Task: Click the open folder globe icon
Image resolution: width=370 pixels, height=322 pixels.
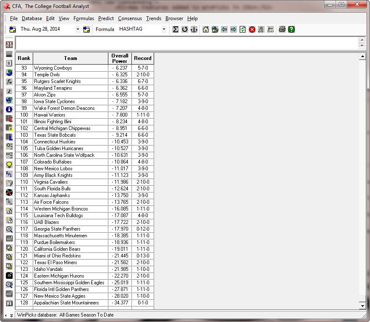Action: 215,29
